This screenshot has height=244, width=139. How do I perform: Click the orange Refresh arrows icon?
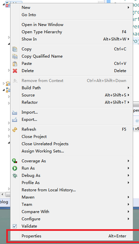(x=15, y=129)
